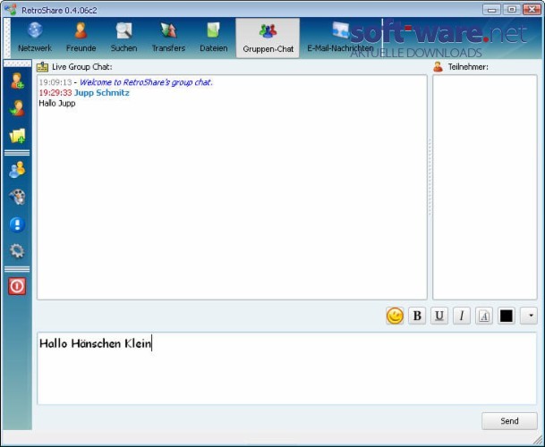Click the Live Group Chat icon
545x447 pixels.
coord(42,67)
